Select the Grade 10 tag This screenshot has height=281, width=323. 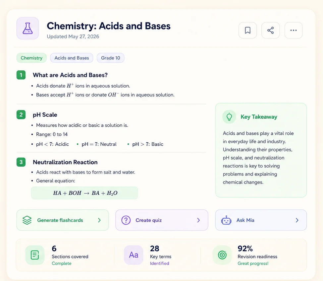[110, 58]
